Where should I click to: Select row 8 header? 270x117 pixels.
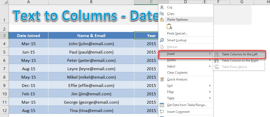pos(4,77)
